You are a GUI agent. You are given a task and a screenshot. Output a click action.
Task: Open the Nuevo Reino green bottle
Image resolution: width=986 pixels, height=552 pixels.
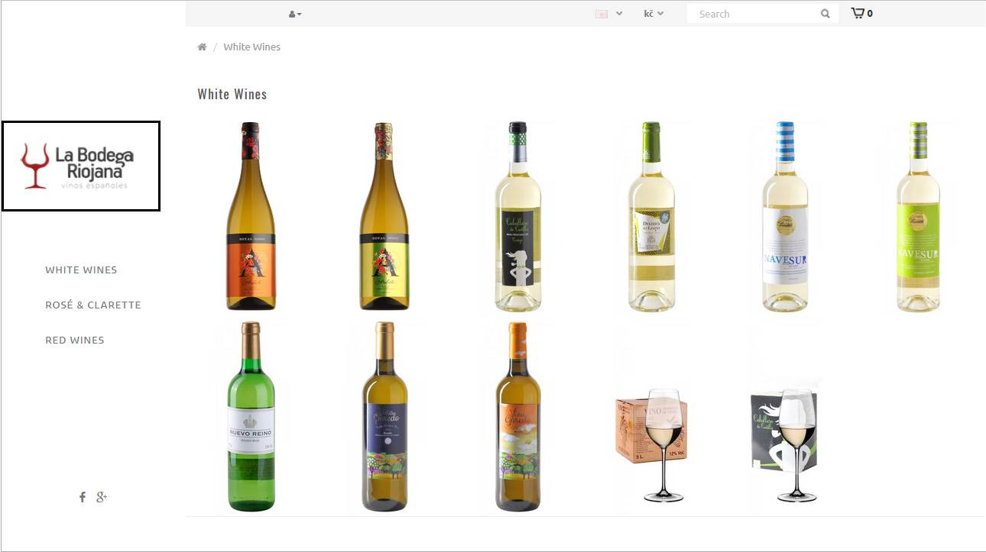click(251, 417)
